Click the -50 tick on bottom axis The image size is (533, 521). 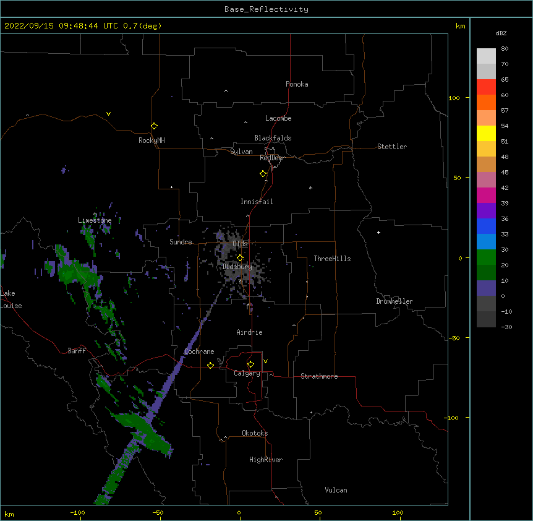tap(158, 512)
